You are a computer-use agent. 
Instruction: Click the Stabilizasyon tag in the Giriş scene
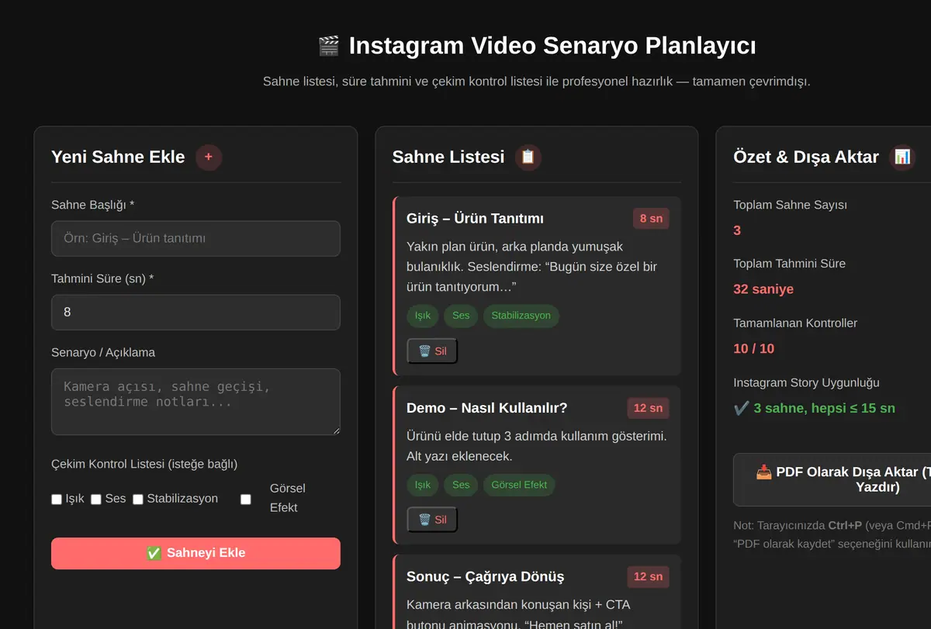pos(521,316)
